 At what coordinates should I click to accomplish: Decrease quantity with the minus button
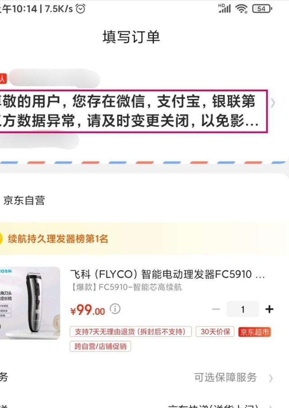coord(216,309)
